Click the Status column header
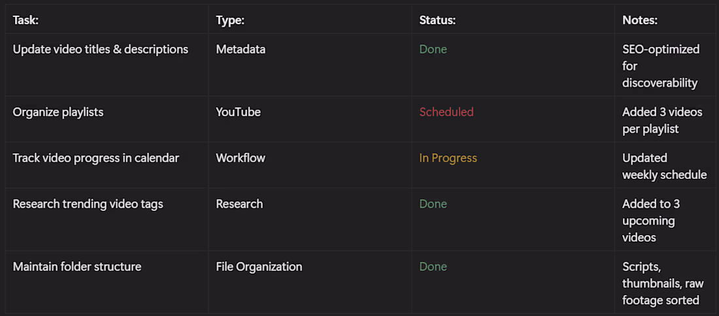This screenshot has width=719, height=316. coord(437,20)
